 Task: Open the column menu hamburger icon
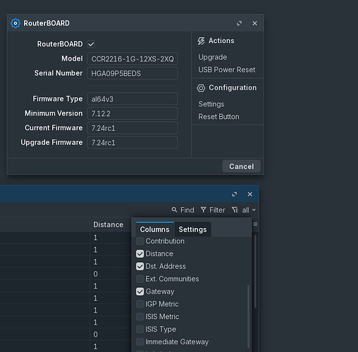click(255, 225)
